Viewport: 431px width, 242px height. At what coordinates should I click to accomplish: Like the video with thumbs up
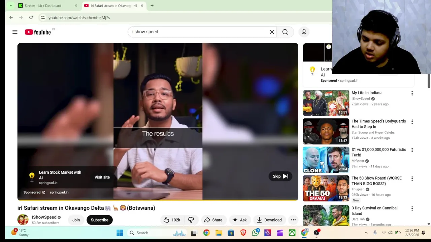(172, 220)
